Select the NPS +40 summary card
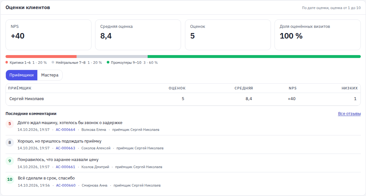Image resolution: width=366 pixels, height=196 pixels. 48,35
